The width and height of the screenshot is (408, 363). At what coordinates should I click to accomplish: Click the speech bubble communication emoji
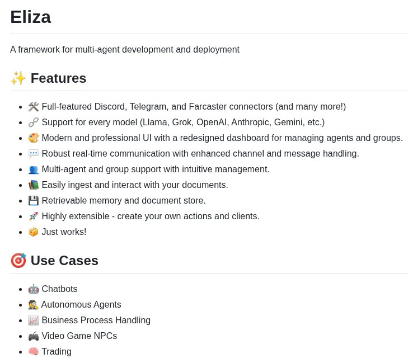pyautogui.click(x=34, y=154)
